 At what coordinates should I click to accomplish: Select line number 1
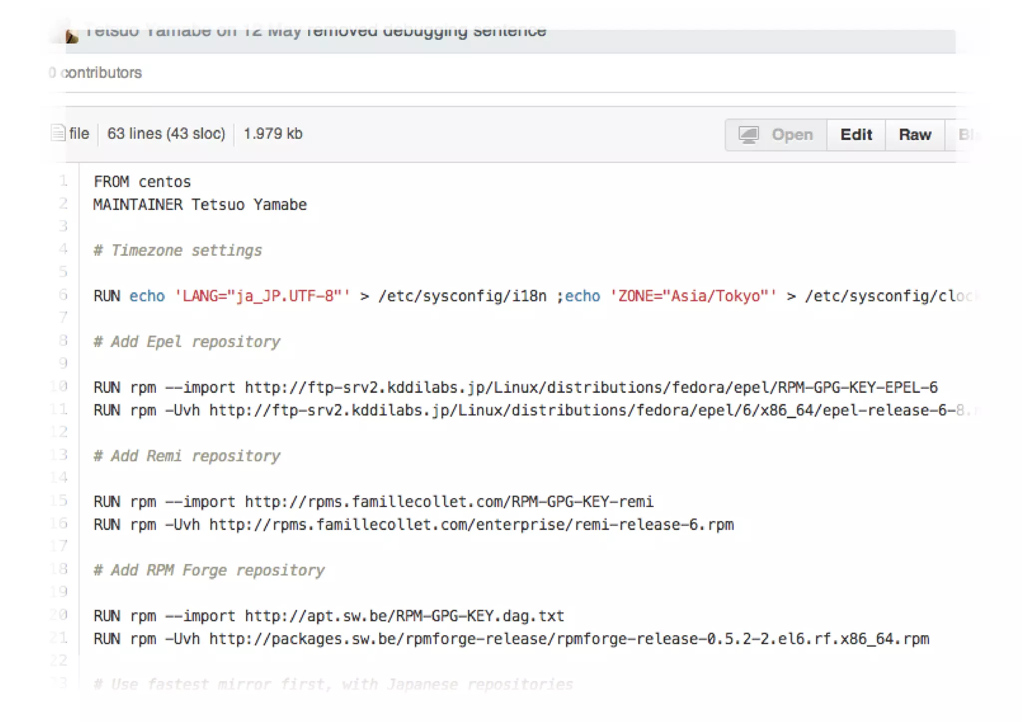pos(63,180)
